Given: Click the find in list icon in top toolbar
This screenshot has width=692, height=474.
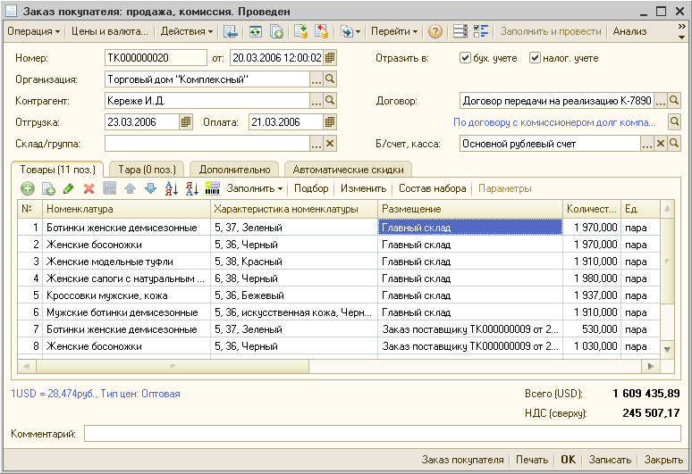Looking at the screenshot, I should pyautogui.click(x=231, y=31).
